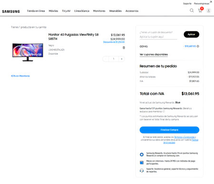
Task: Click the Aplicar coupon button
Action: point(192,34)
